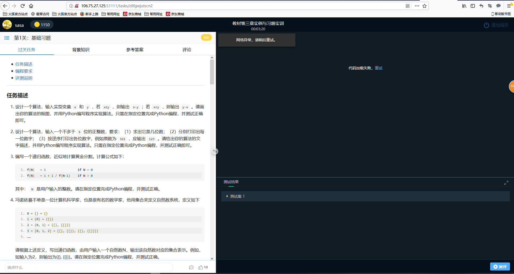Click 退出闯关 button
Viewport: 514px width, 274px height.
[496, 25]
